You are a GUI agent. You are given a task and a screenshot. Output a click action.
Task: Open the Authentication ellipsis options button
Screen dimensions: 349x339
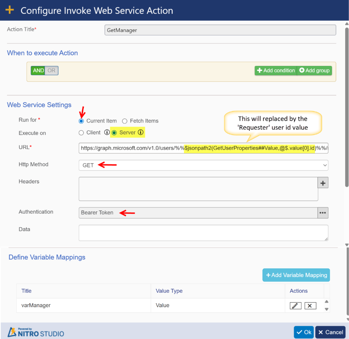coord(323,213)
